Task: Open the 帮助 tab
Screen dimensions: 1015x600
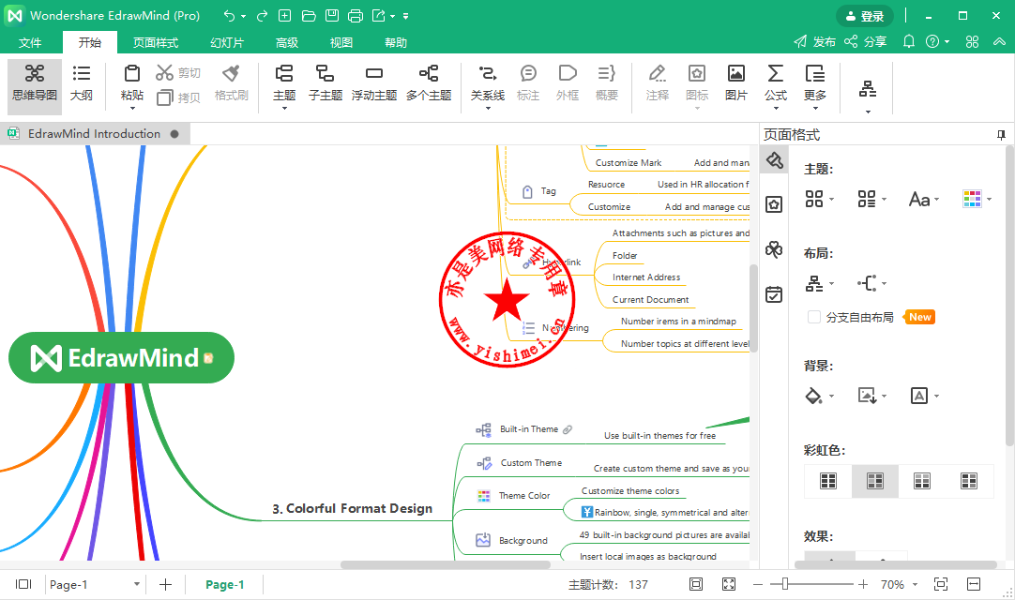Action: pos(396,43)
